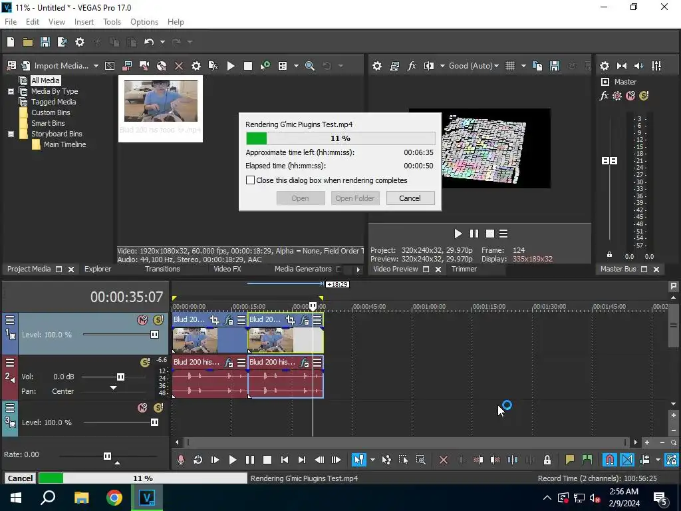Click the preview Overlays grid icon
This screenshot has height=511, width=681.
[x=510, y=66]
